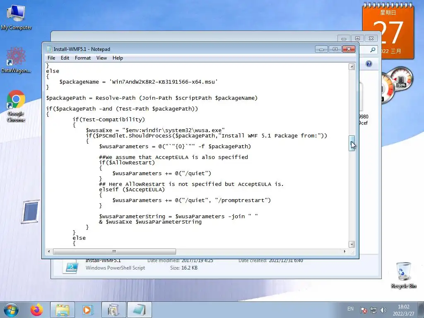Screen dimensions: 424x318
Task: Click the line '$packageName = 'Win7AndW2K8R2-KB3191566-x64.msu''
Action: coord(138,82)
